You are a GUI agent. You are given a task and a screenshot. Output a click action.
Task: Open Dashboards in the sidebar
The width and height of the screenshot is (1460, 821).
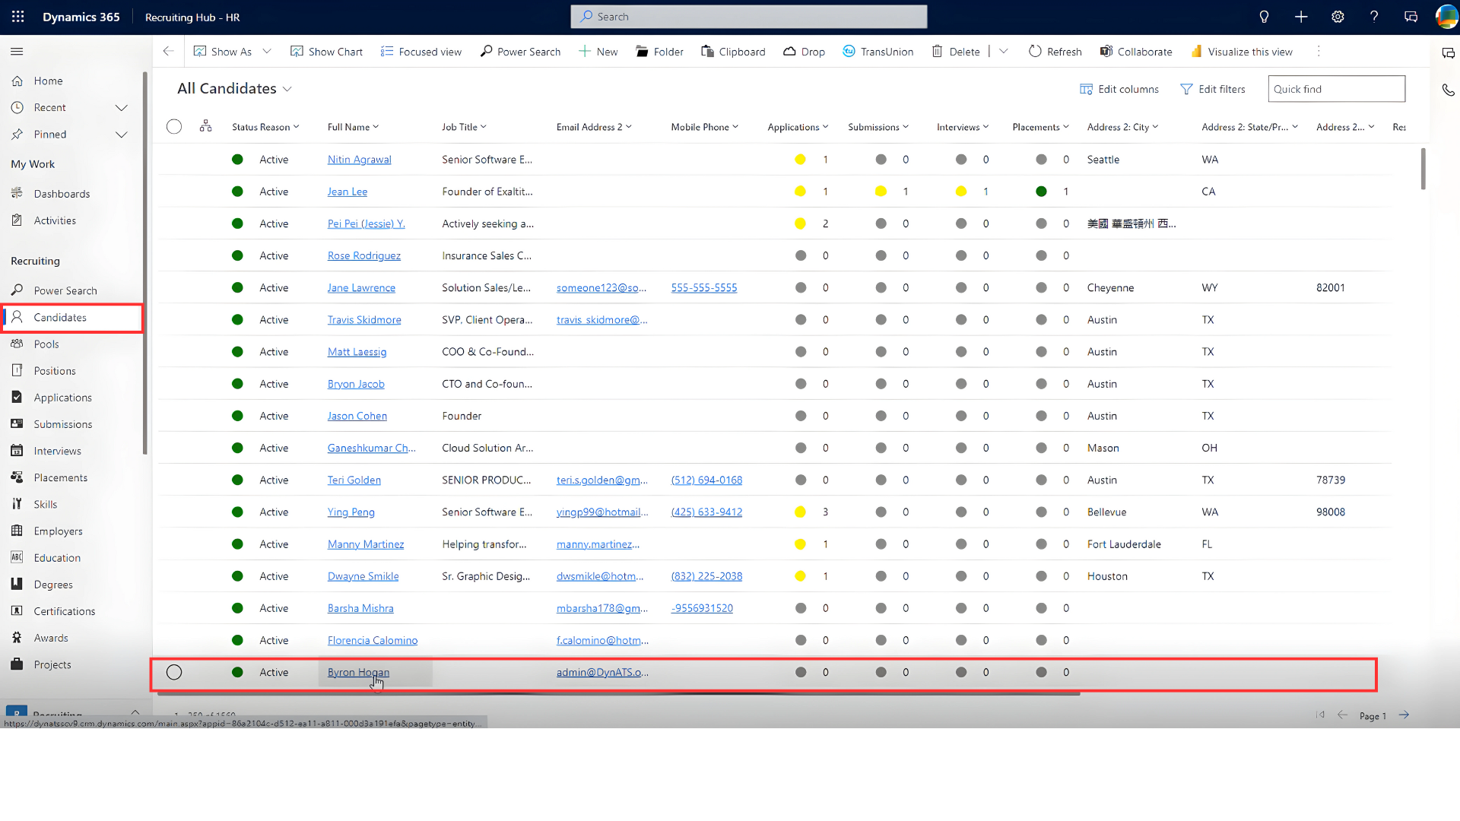coord(62,194)
